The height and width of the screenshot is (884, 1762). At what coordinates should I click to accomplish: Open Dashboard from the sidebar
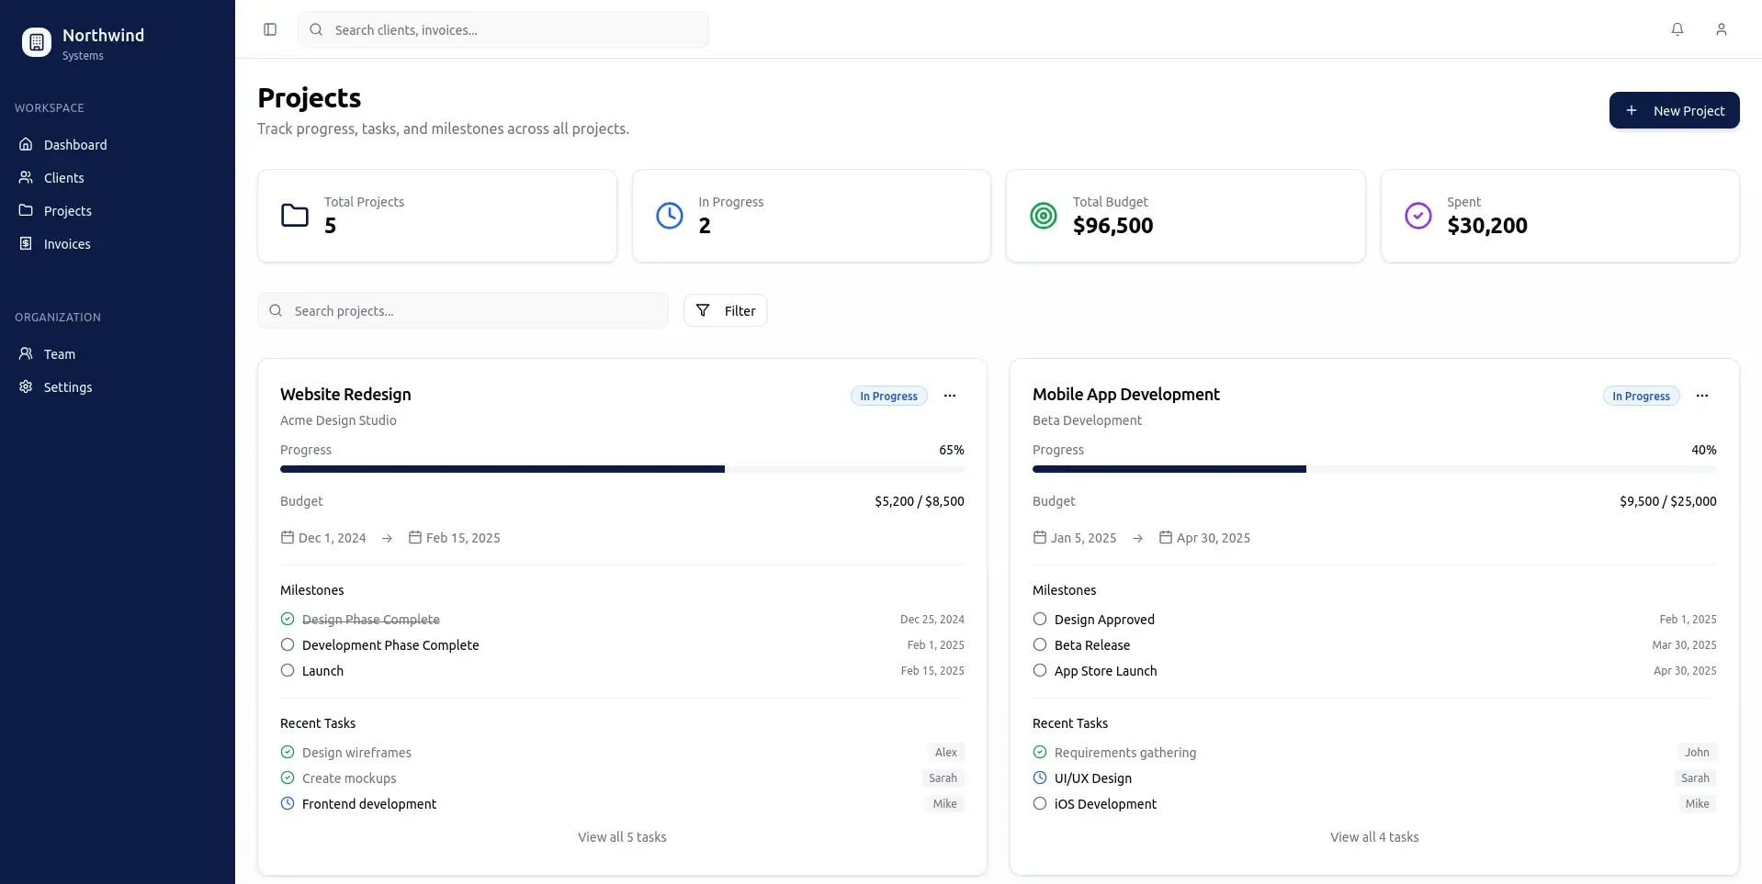pyautogui.click(x=73, y=144)
